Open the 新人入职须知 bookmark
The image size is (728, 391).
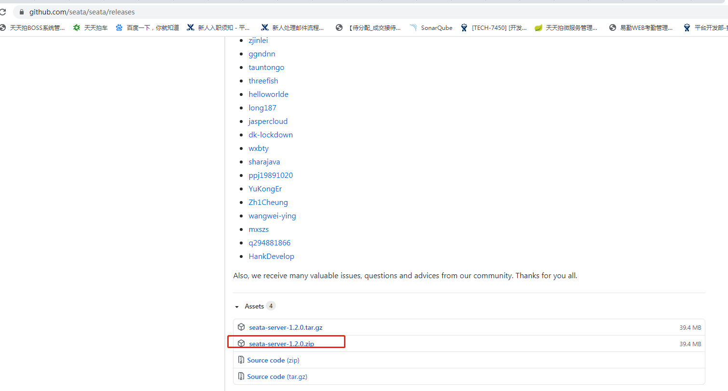pyautogui.click(x=219, y=28)
